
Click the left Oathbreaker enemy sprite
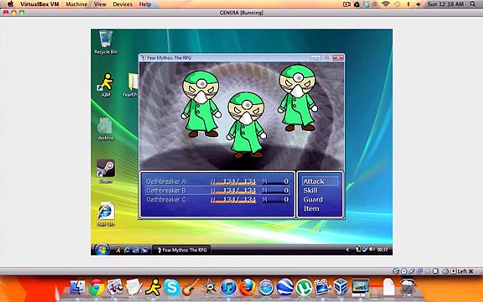[201, 104]
